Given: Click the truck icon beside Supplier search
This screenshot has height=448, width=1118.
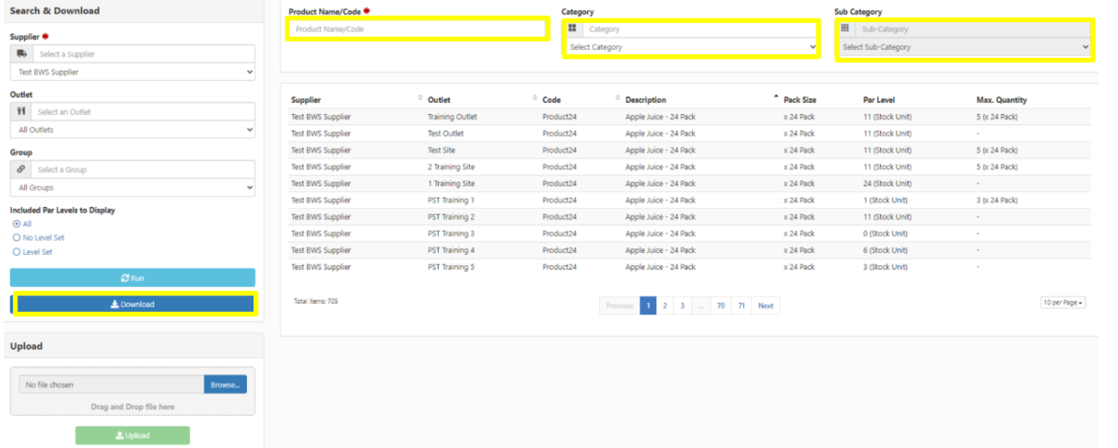Looking at the screenshot, I should click(21, 54).
